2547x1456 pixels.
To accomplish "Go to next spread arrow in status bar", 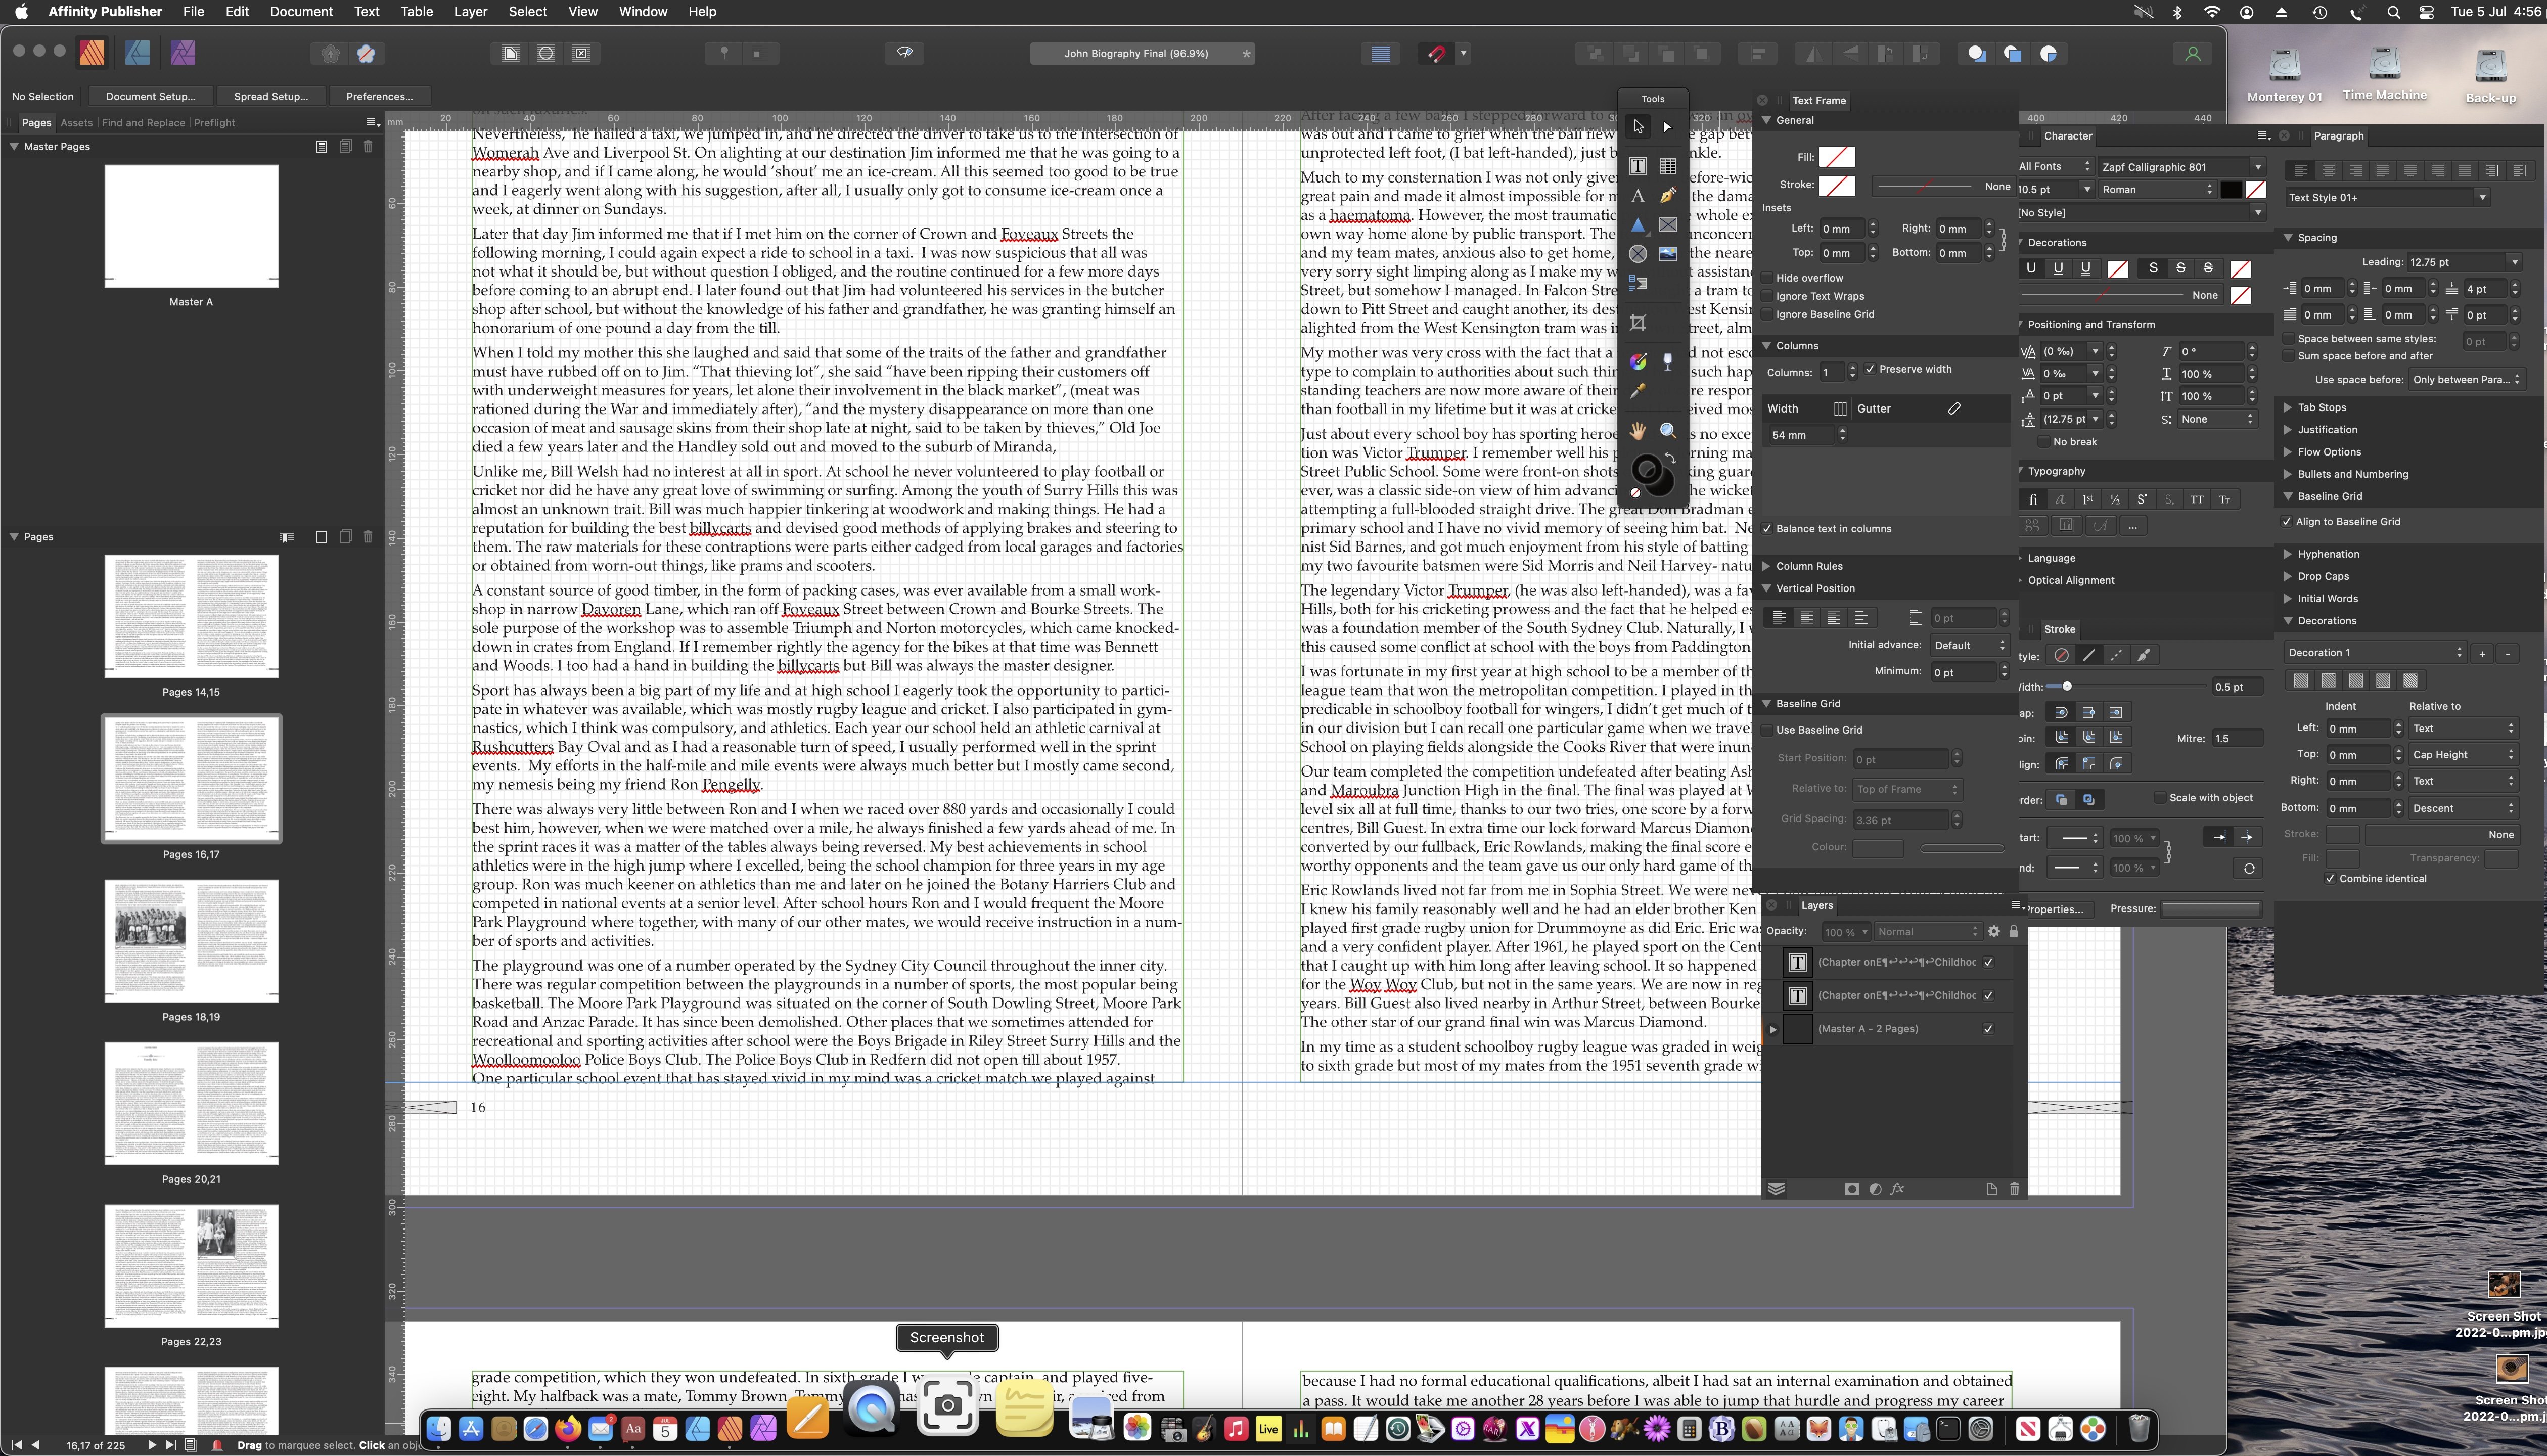I will point(151,1445).
